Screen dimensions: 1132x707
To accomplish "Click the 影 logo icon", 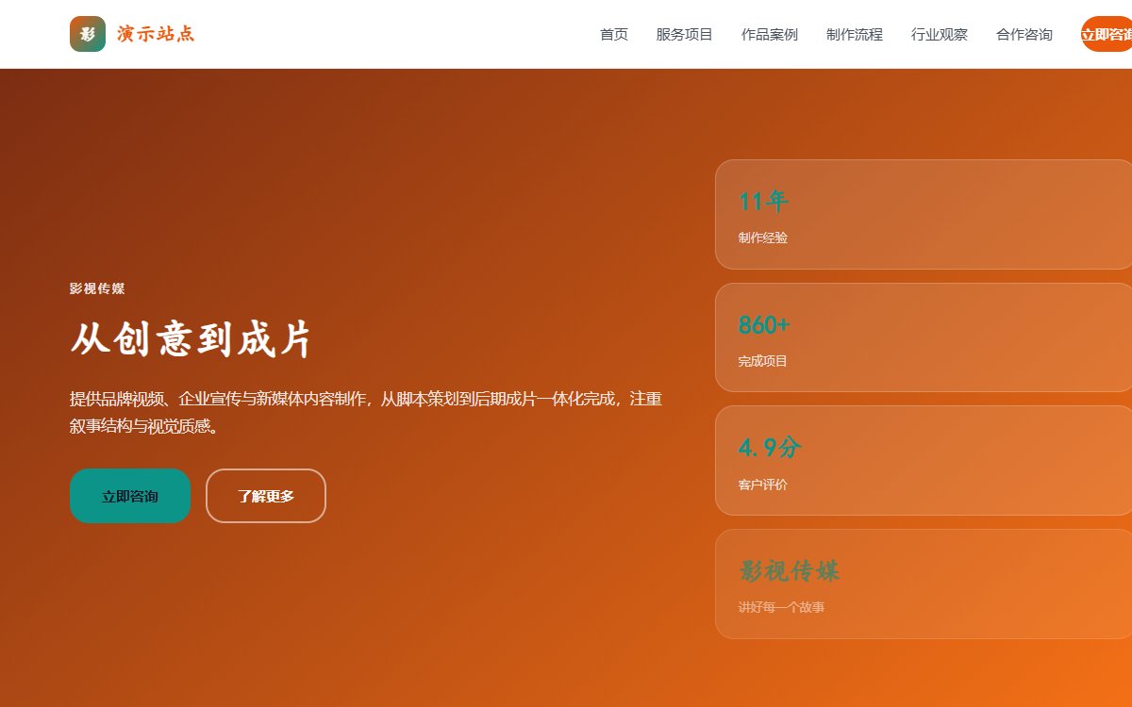I will 88,34.
